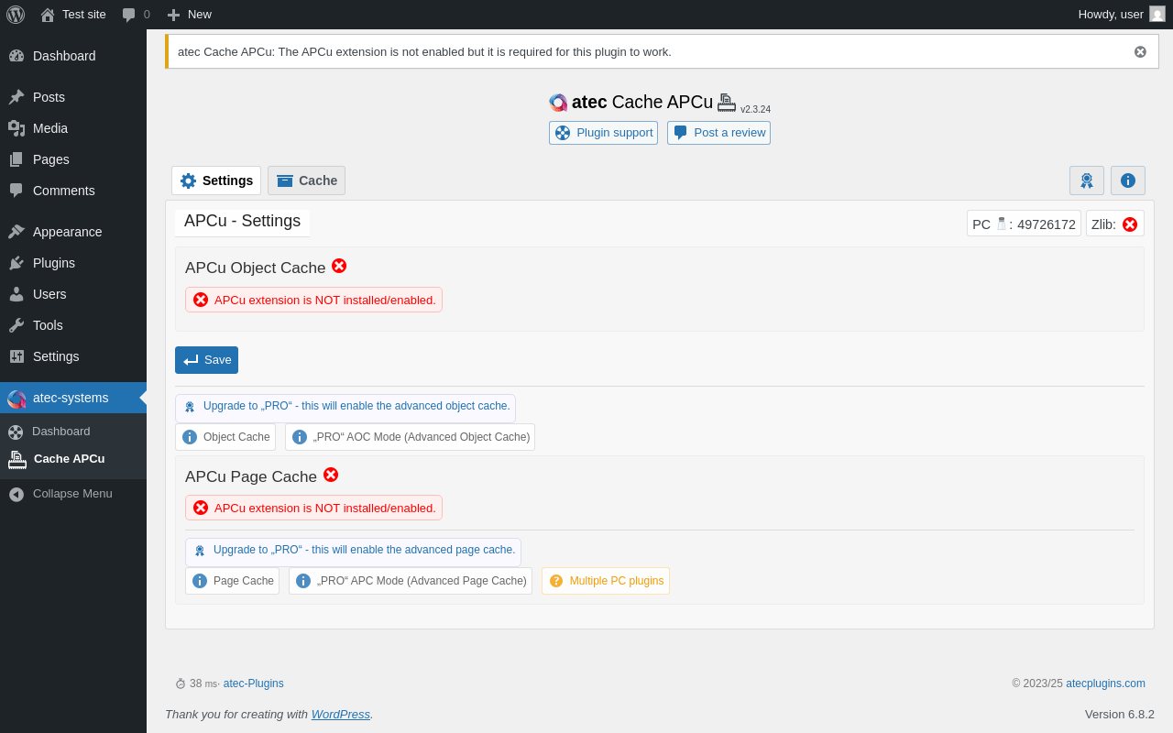1173x733 pixels.
Task: Click the PRO award ribbon icon button
Action: (x=1087, y=181)
